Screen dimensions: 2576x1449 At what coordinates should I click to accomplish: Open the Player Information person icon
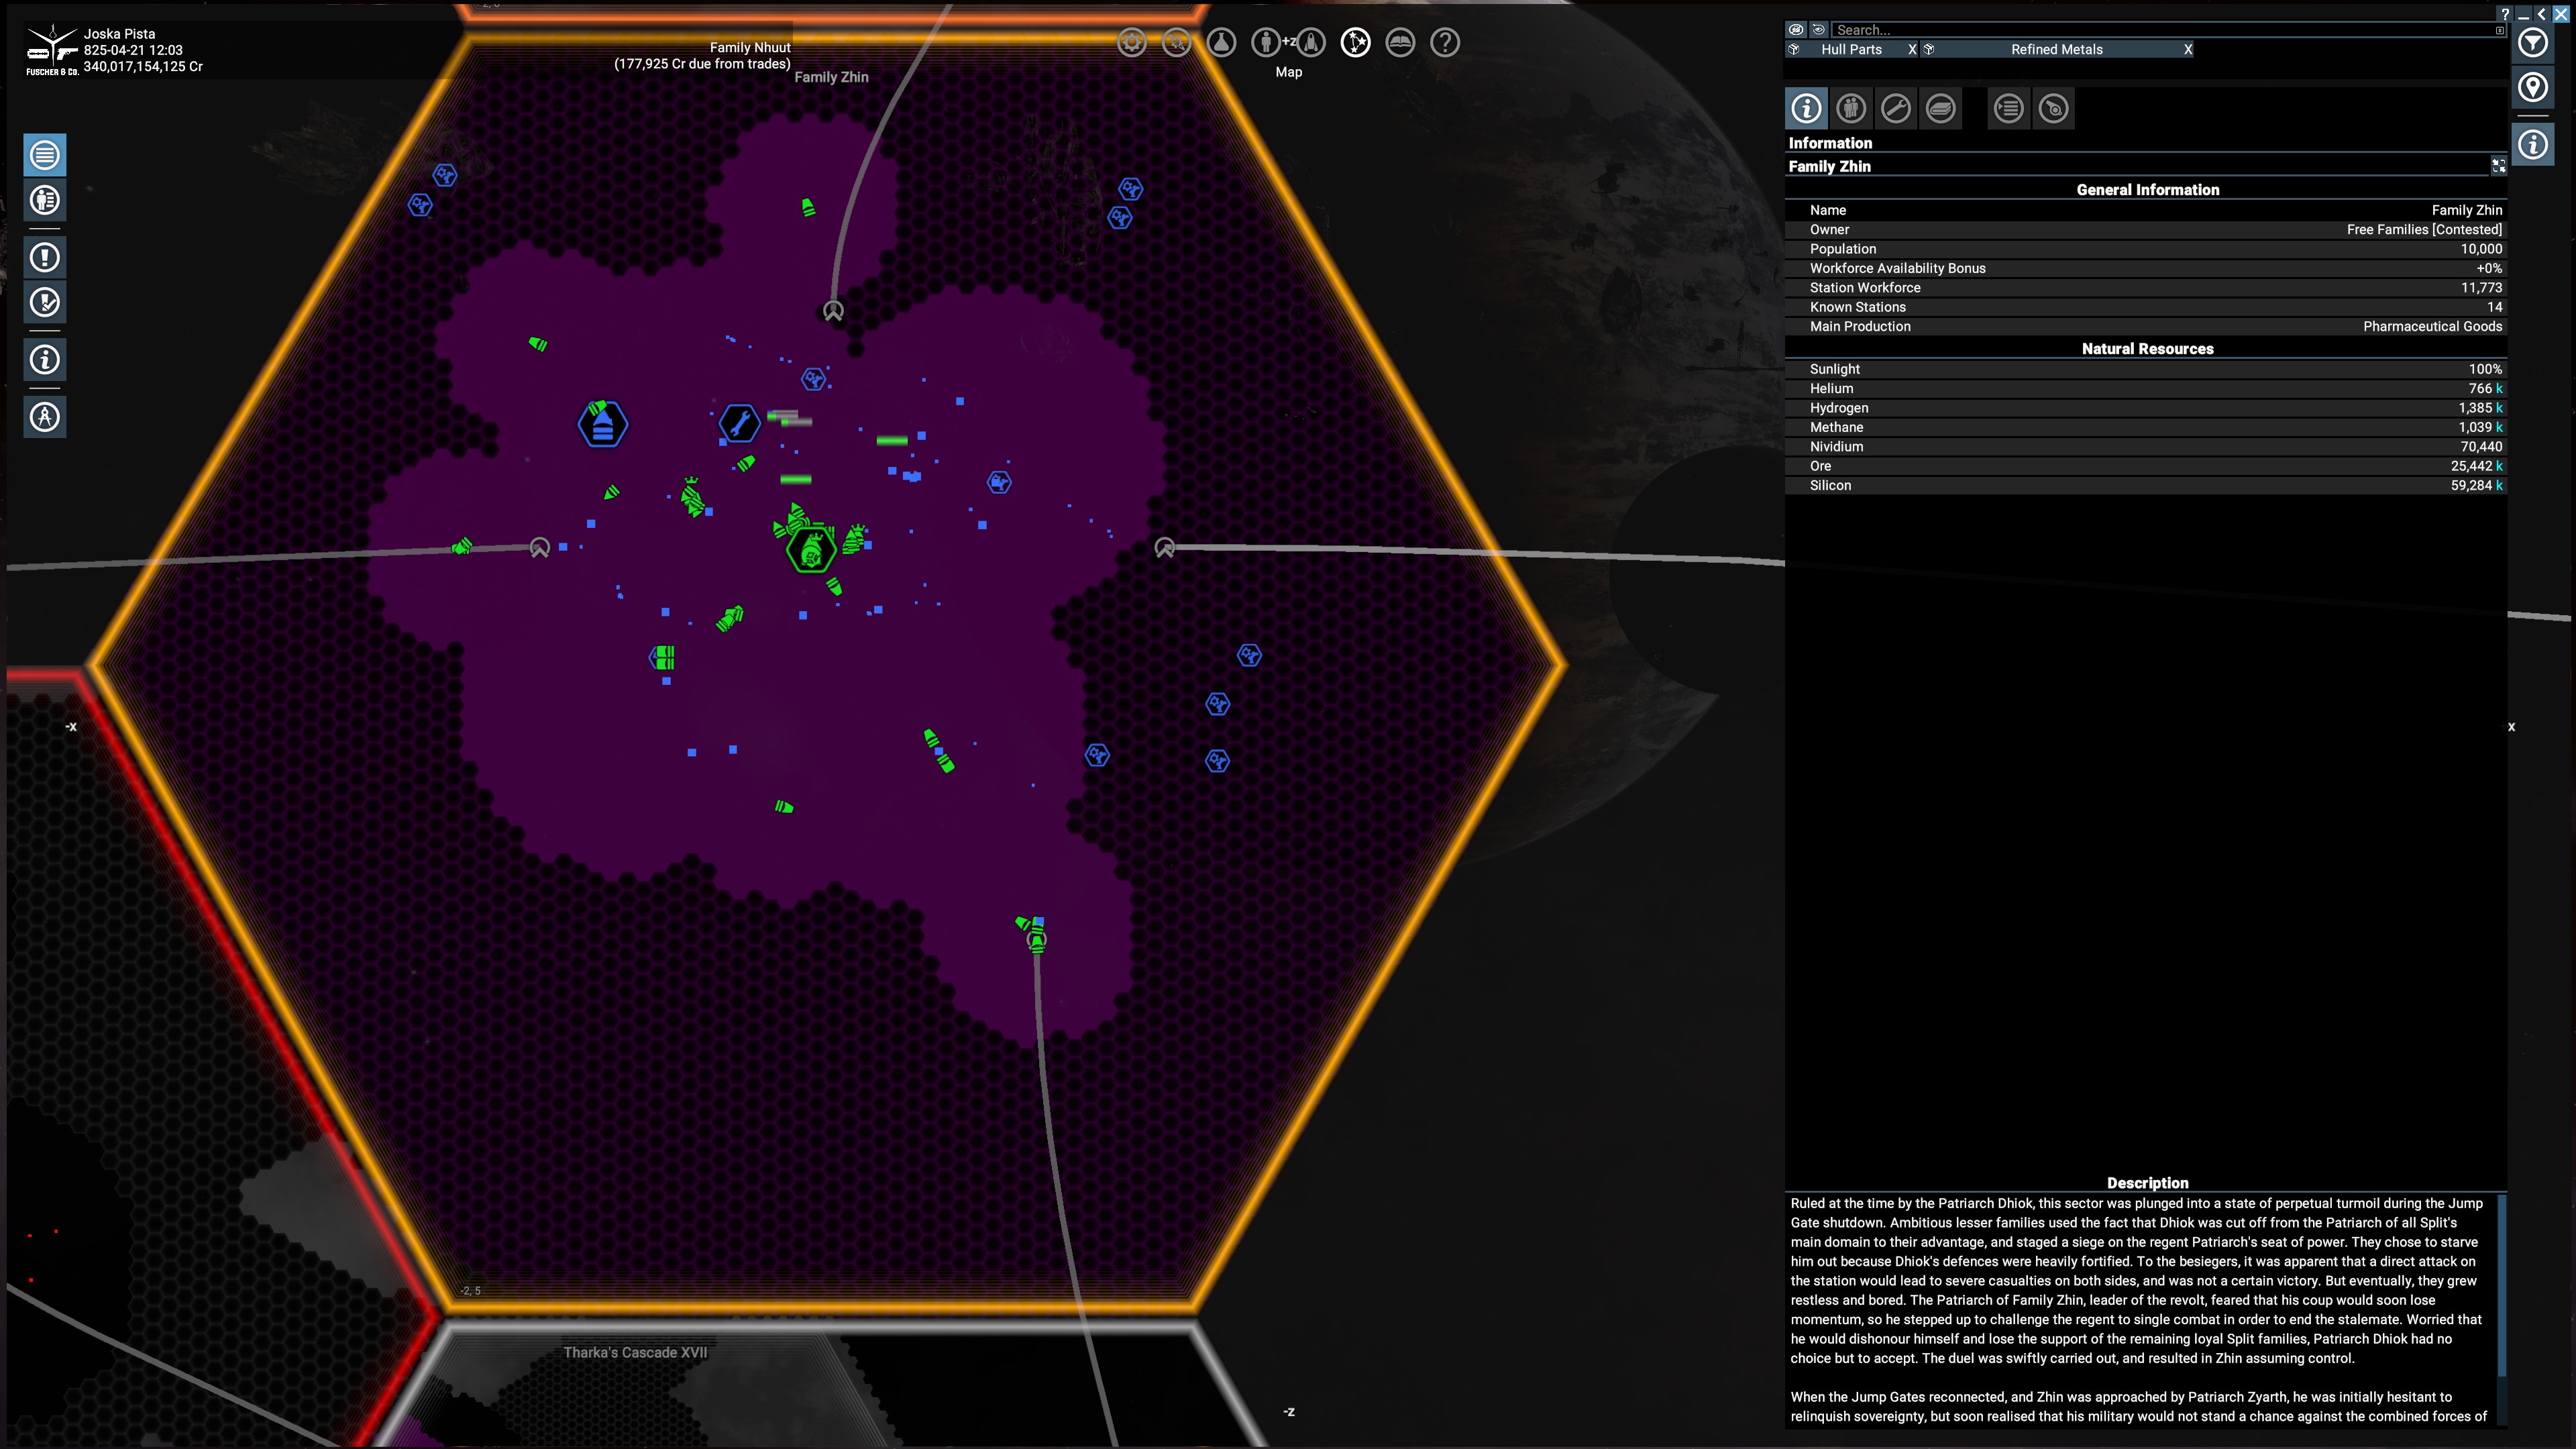point(1266,42)
